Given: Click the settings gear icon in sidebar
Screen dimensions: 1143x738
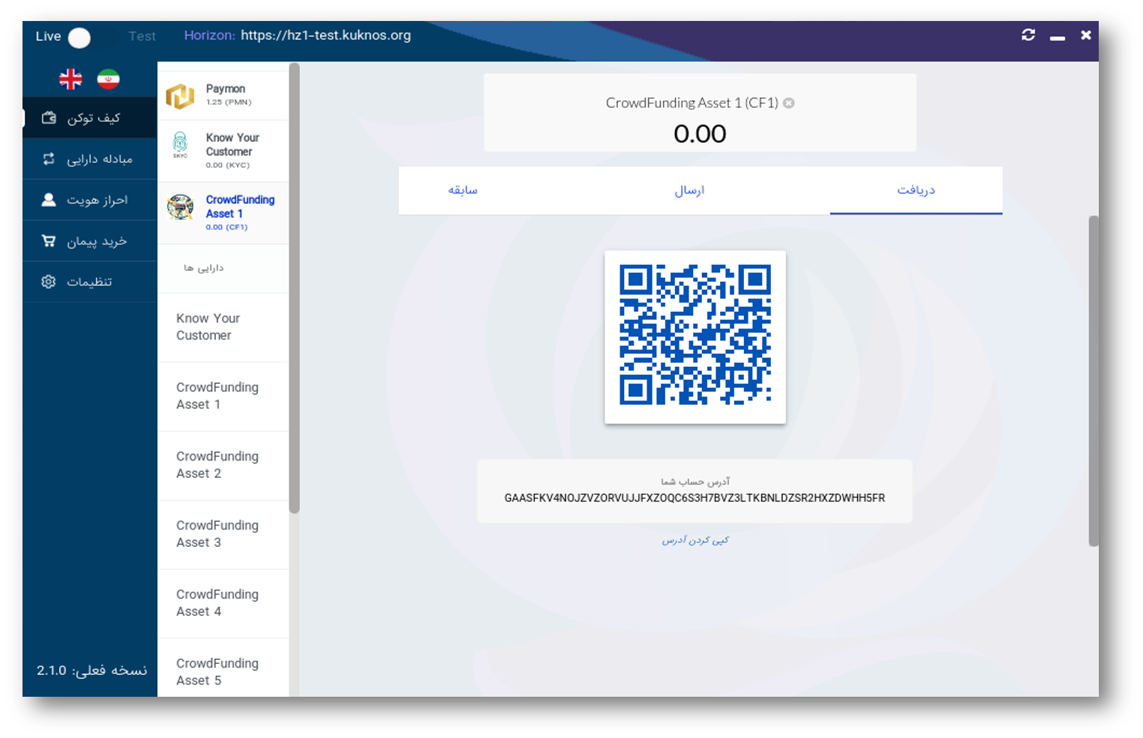Looking at the screenshot, I should (49, 282).
